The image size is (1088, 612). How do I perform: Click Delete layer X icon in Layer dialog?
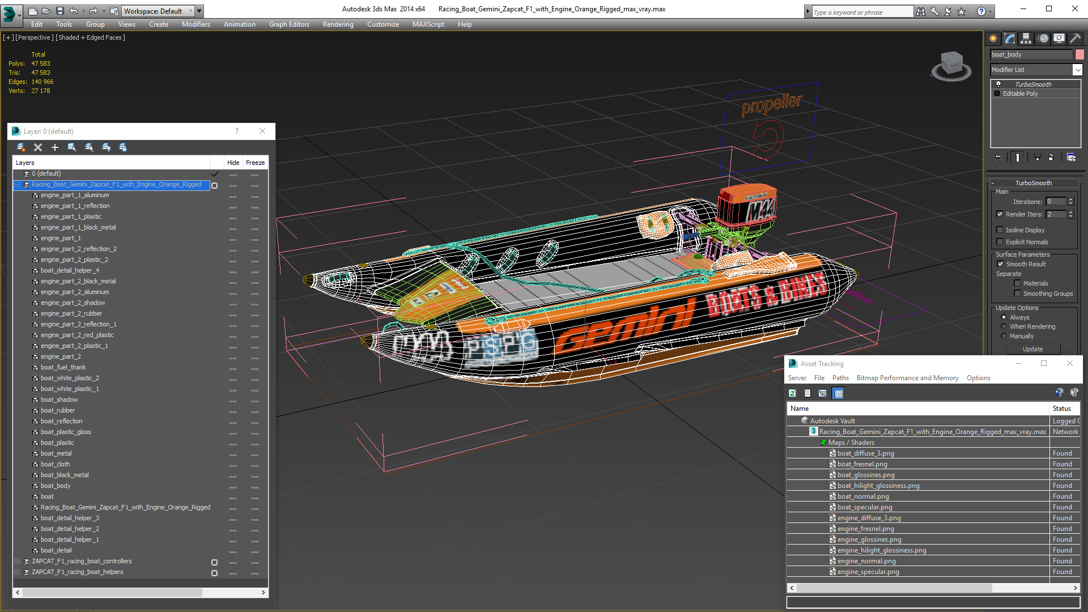tap(38, 147)
